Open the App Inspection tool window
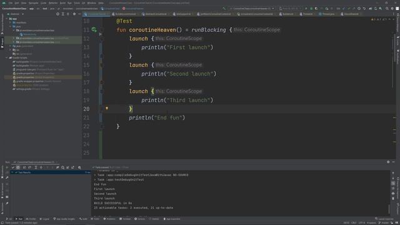This screenshot has height=225, width=400. (172, 219)
